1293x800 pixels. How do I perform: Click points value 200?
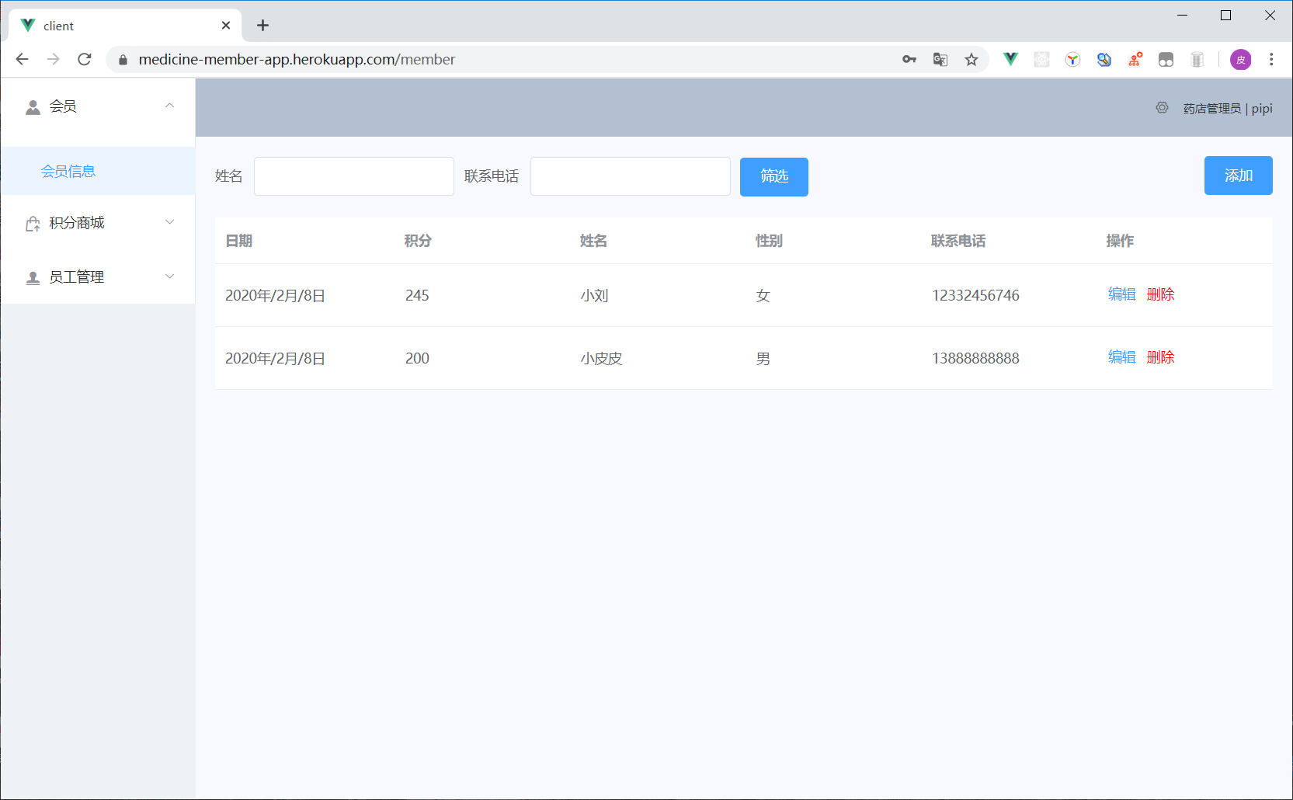417,358
